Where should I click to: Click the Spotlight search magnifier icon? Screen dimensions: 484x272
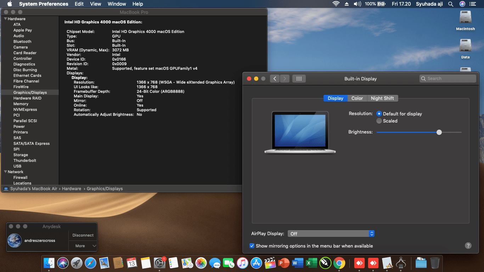point(451,4)
